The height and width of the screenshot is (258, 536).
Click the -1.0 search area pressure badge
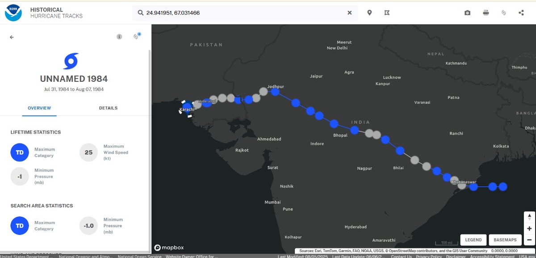click(x=88, y=226)
